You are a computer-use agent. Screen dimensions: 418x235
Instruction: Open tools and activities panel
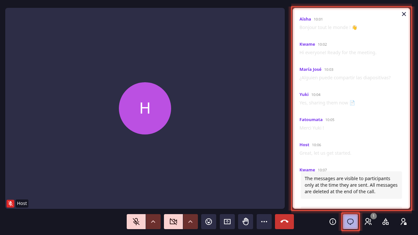(386, 222)
